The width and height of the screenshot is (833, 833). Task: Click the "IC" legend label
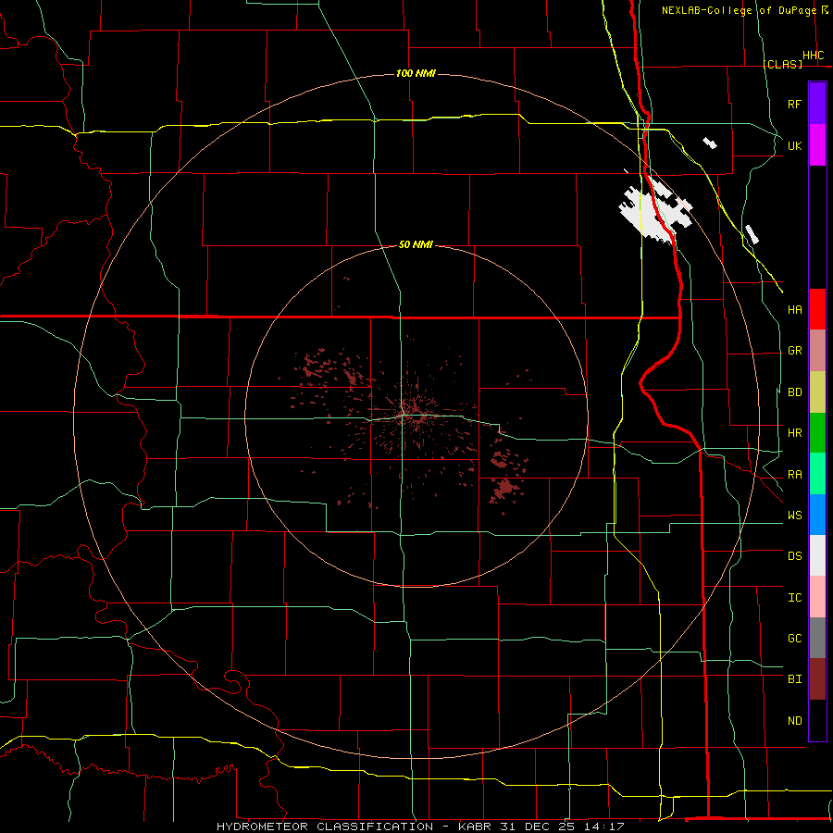794,598
